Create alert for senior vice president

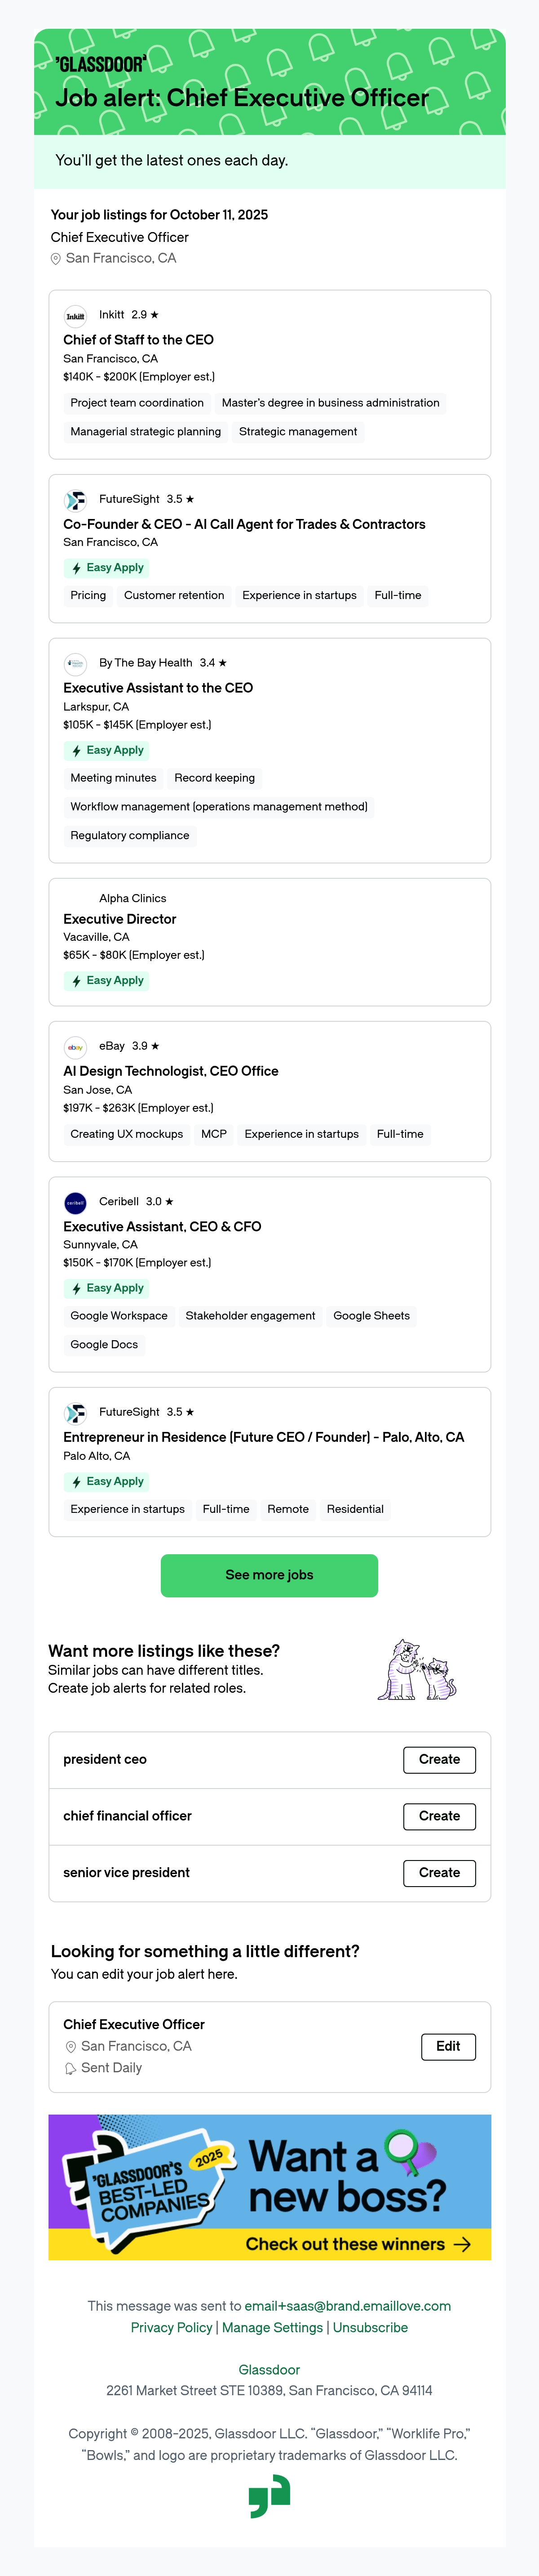[439, 1873]
